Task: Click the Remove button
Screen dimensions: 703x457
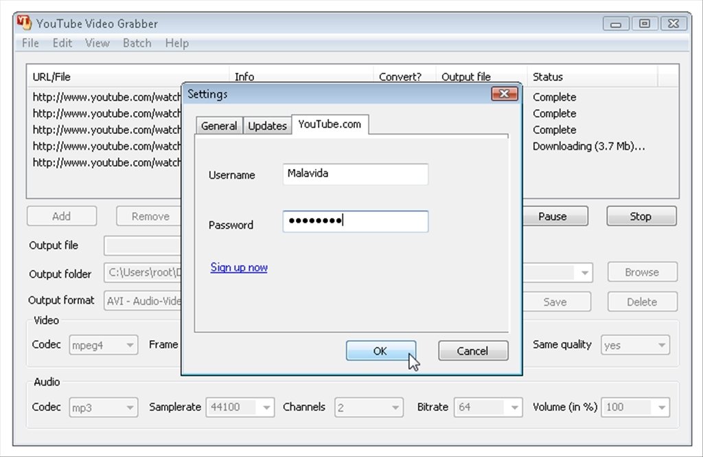Action: tap(149, 216)
